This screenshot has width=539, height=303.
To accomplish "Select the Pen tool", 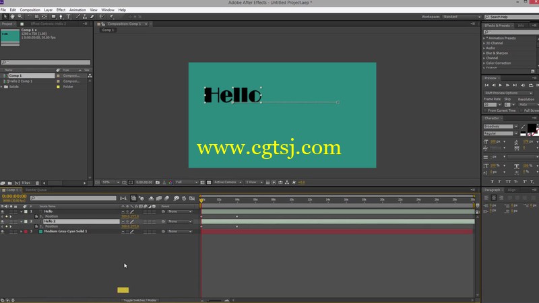I will 61,16.
